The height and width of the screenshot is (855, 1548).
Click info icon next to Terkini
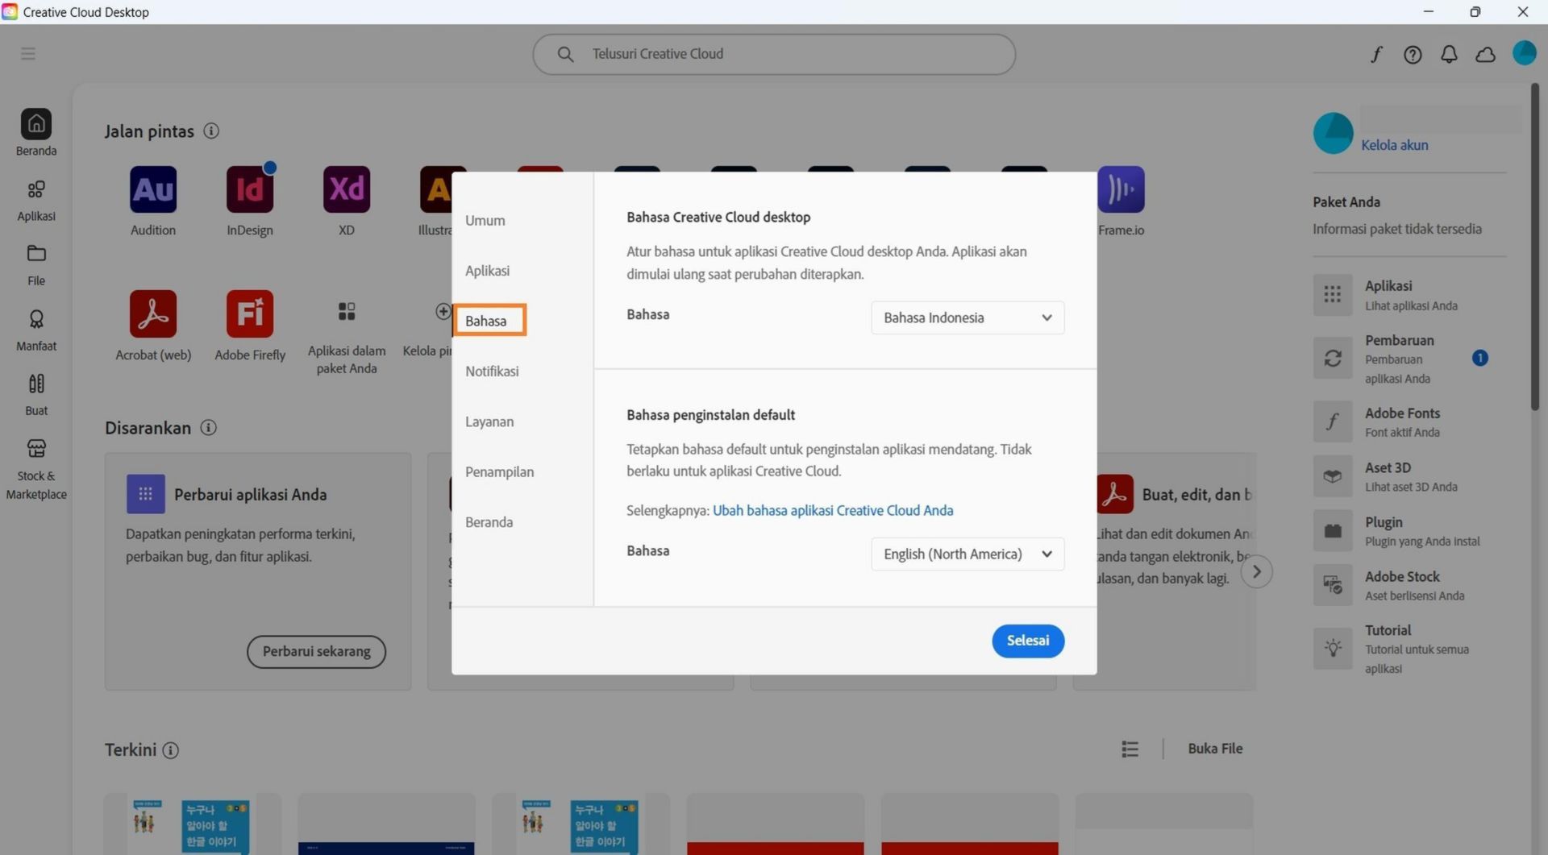click(170, 750)
